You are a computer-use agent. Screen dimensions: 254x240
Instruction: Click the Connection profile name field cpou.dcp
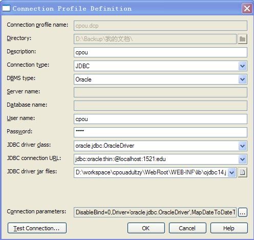coord(160,26)
